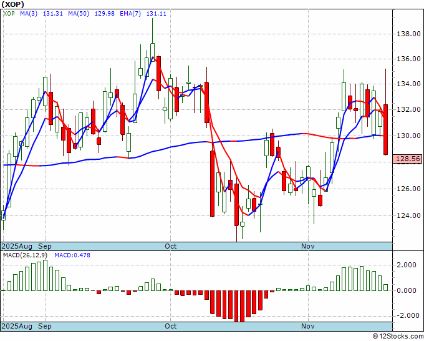424x341 pixels.
Task: Click the MA(3) value 131.31
Action: tap(53, 14)
